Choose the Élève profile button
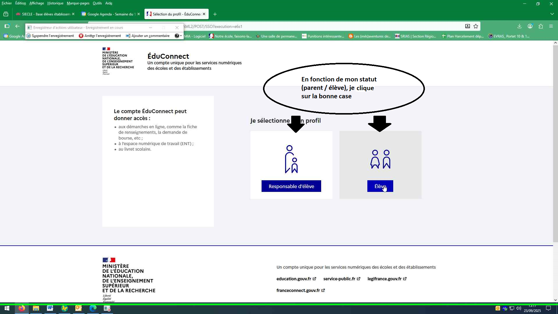The image size is (558, 314). pos(380,186)
